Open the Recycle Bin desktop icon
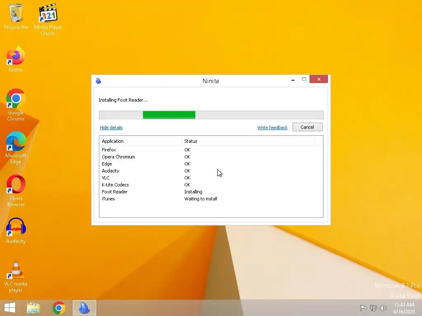The image size is (422, 316). [16, 16]
